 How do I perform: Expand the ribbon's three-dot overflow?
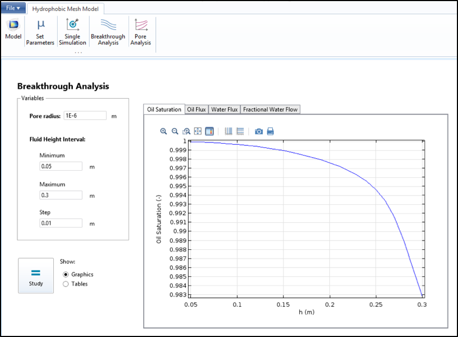coord(78,53)
